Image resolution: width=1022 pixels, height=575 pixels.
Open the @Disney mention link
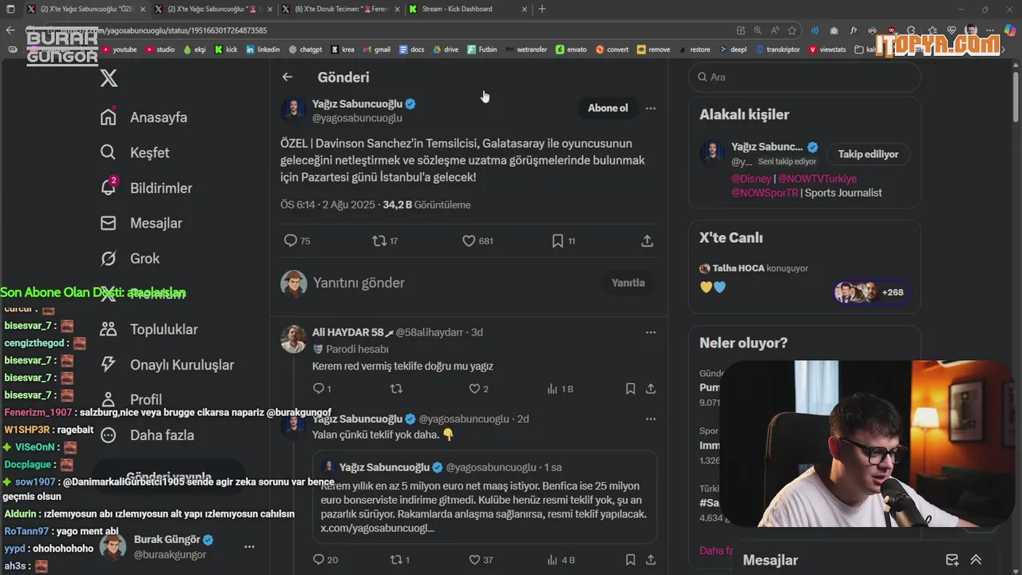click(751, 179)
